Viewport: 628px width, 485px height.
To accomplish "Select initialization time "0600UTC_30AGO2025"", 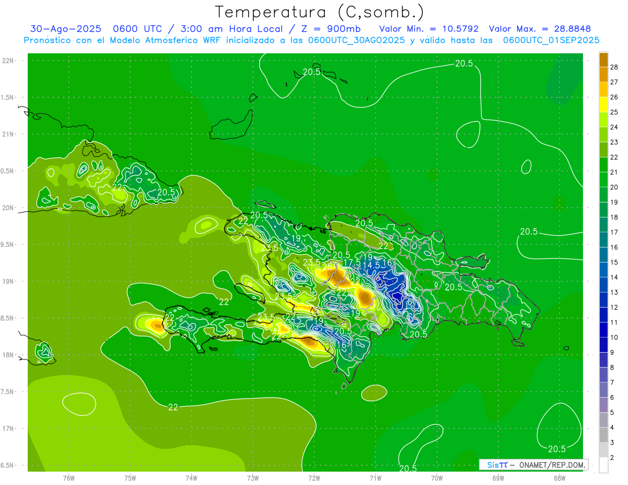I will coord(356,40).
